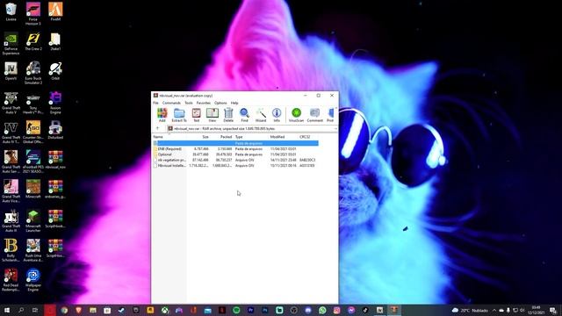Open Euro Truck Simulator 2 shortcut
The width and height of the screenshot is (562, 316).
pyautogui.click(x=33, y=73)
